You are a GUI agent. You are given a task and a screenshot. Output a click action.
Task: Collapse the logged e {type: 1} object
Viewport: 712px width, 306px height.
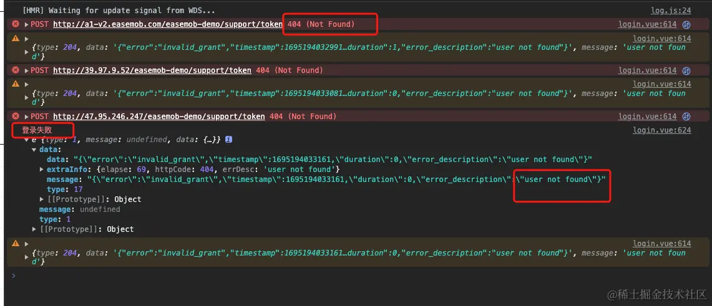coord(26,140)
